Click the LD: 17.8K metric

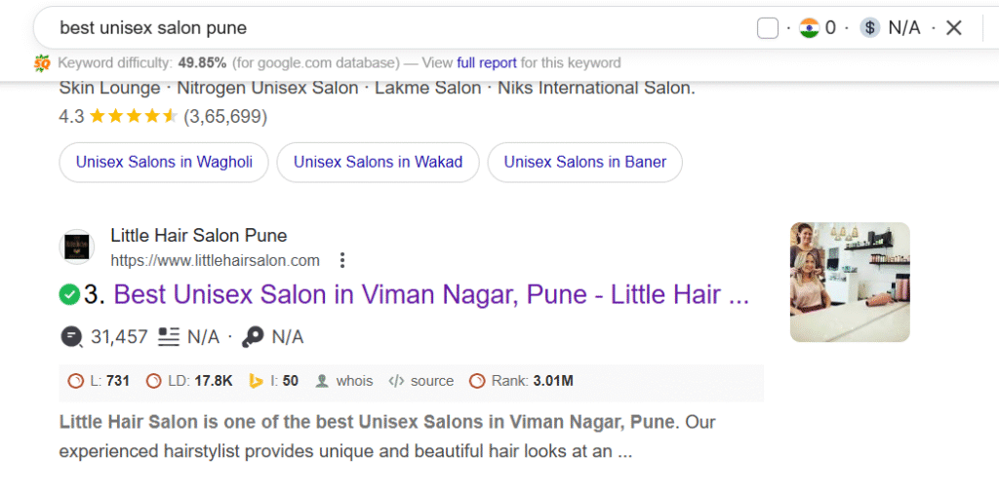(x=188, y=381)
